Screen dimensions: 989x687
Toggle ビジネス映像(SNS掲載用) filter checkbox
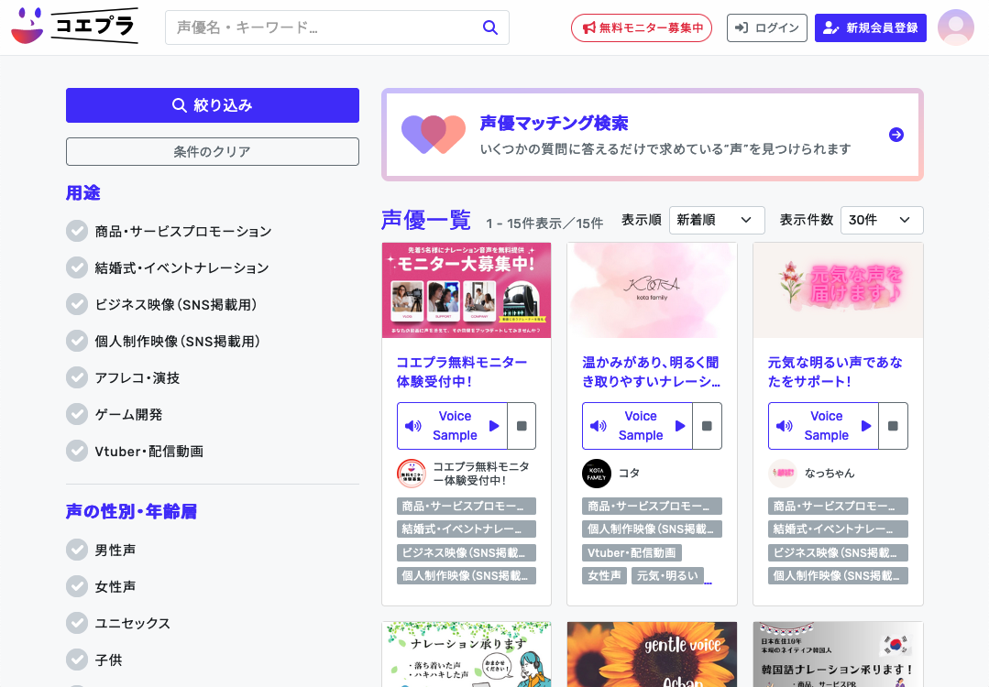77,304
